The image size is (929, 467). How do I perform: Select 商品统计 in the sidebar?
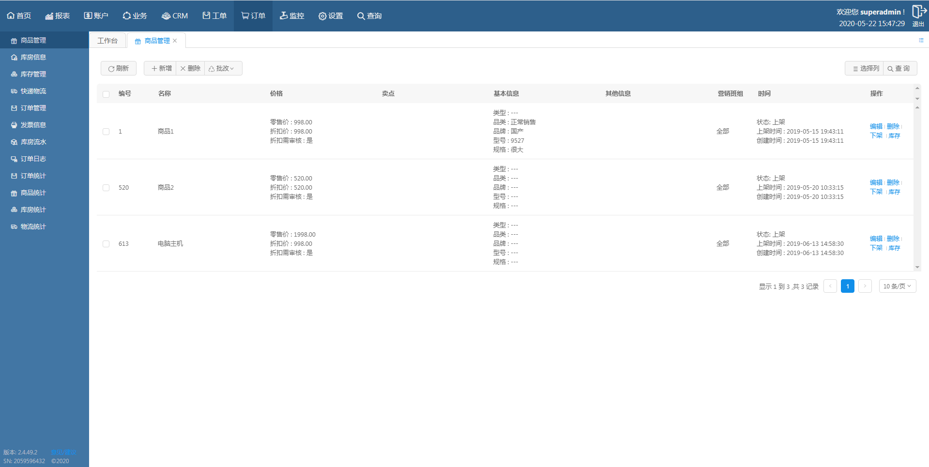[x=45, y=193]
